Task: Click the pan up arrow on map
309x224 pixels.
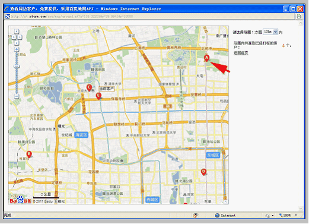Action: [17, 31]
